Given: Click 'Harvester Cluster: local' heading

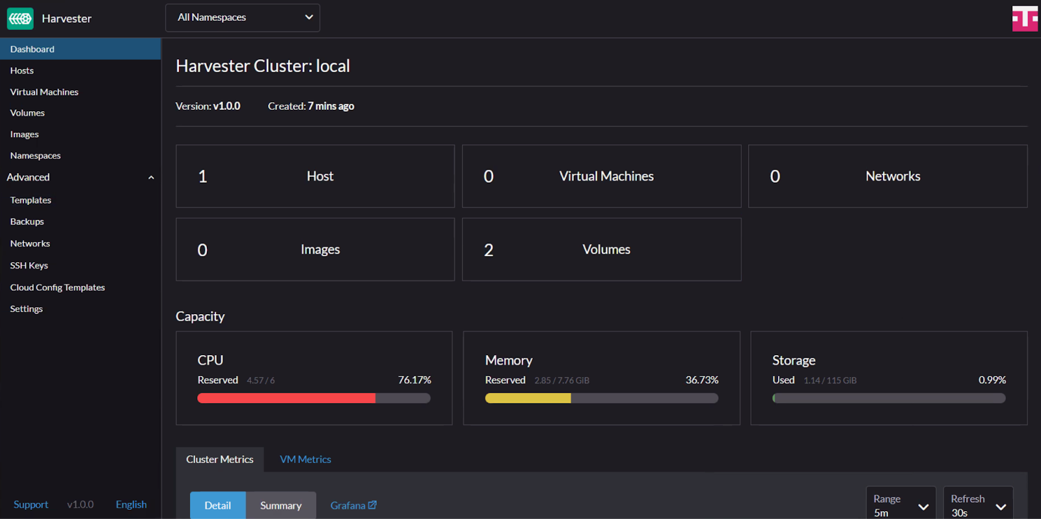Looking at the screenshot, I should pyautogui.click(x=263, y=66).
